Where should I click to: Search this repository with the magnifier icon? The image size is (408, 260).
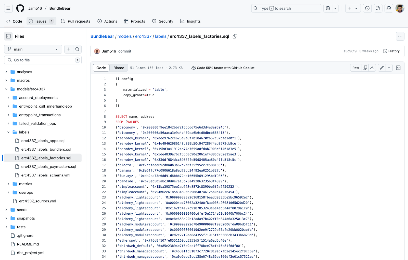(x=77, y=49)
